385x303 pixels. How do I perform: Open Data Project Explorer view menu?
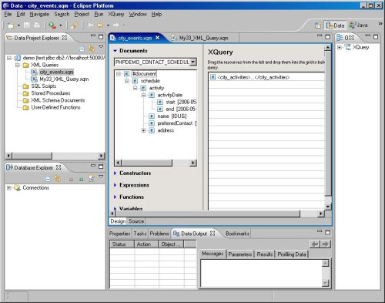click(101, 47)
